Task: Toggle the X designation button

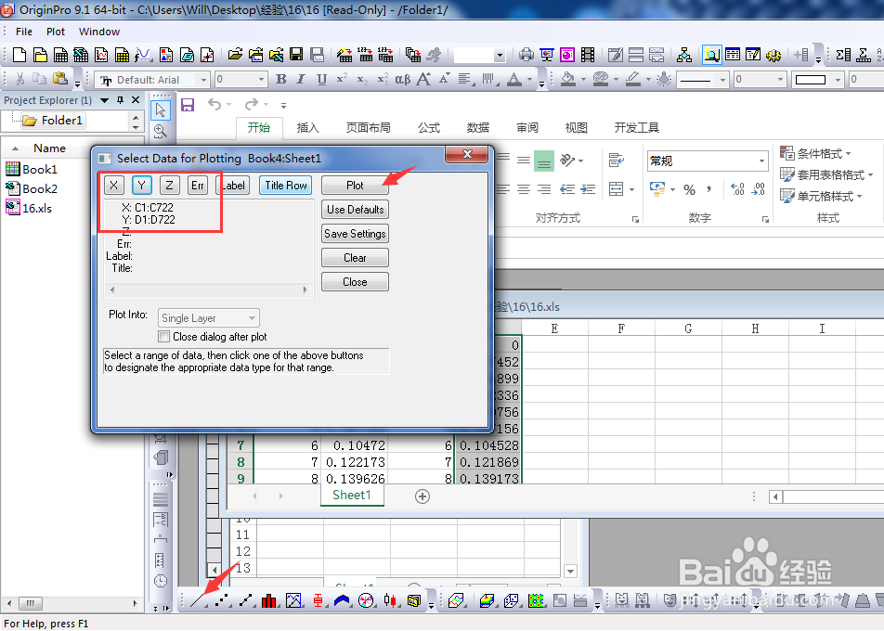Action: 114,186
